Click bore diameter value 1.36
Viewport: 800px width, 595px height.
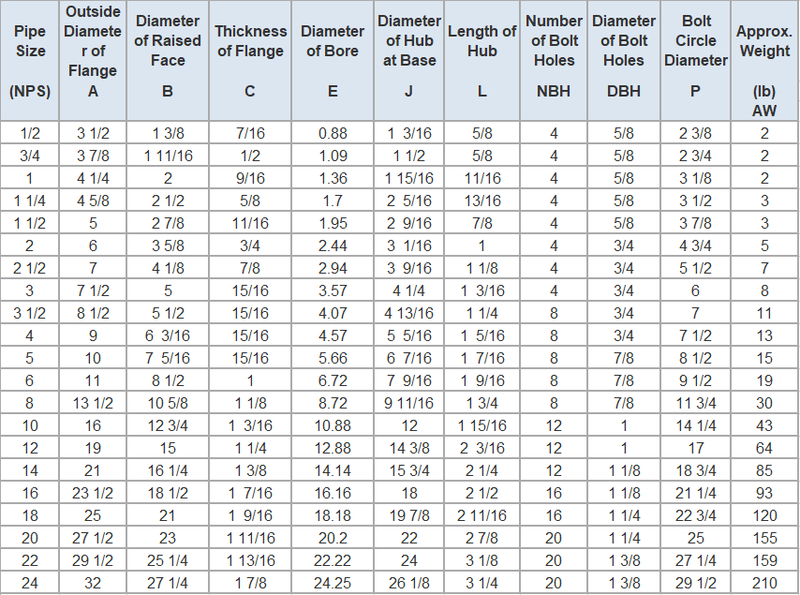click(333, 178)
